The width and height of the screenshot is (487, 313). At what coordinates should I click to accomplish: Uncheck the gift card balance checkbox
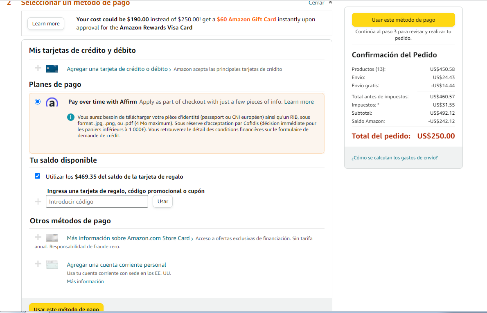point(38,176)
